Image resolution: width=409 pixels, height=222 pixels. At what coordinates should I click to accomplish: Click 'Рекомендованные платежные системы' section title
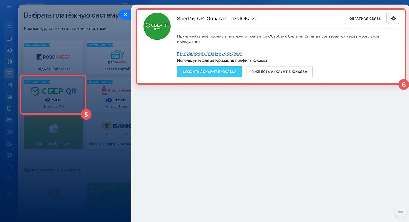coord(66,29)
